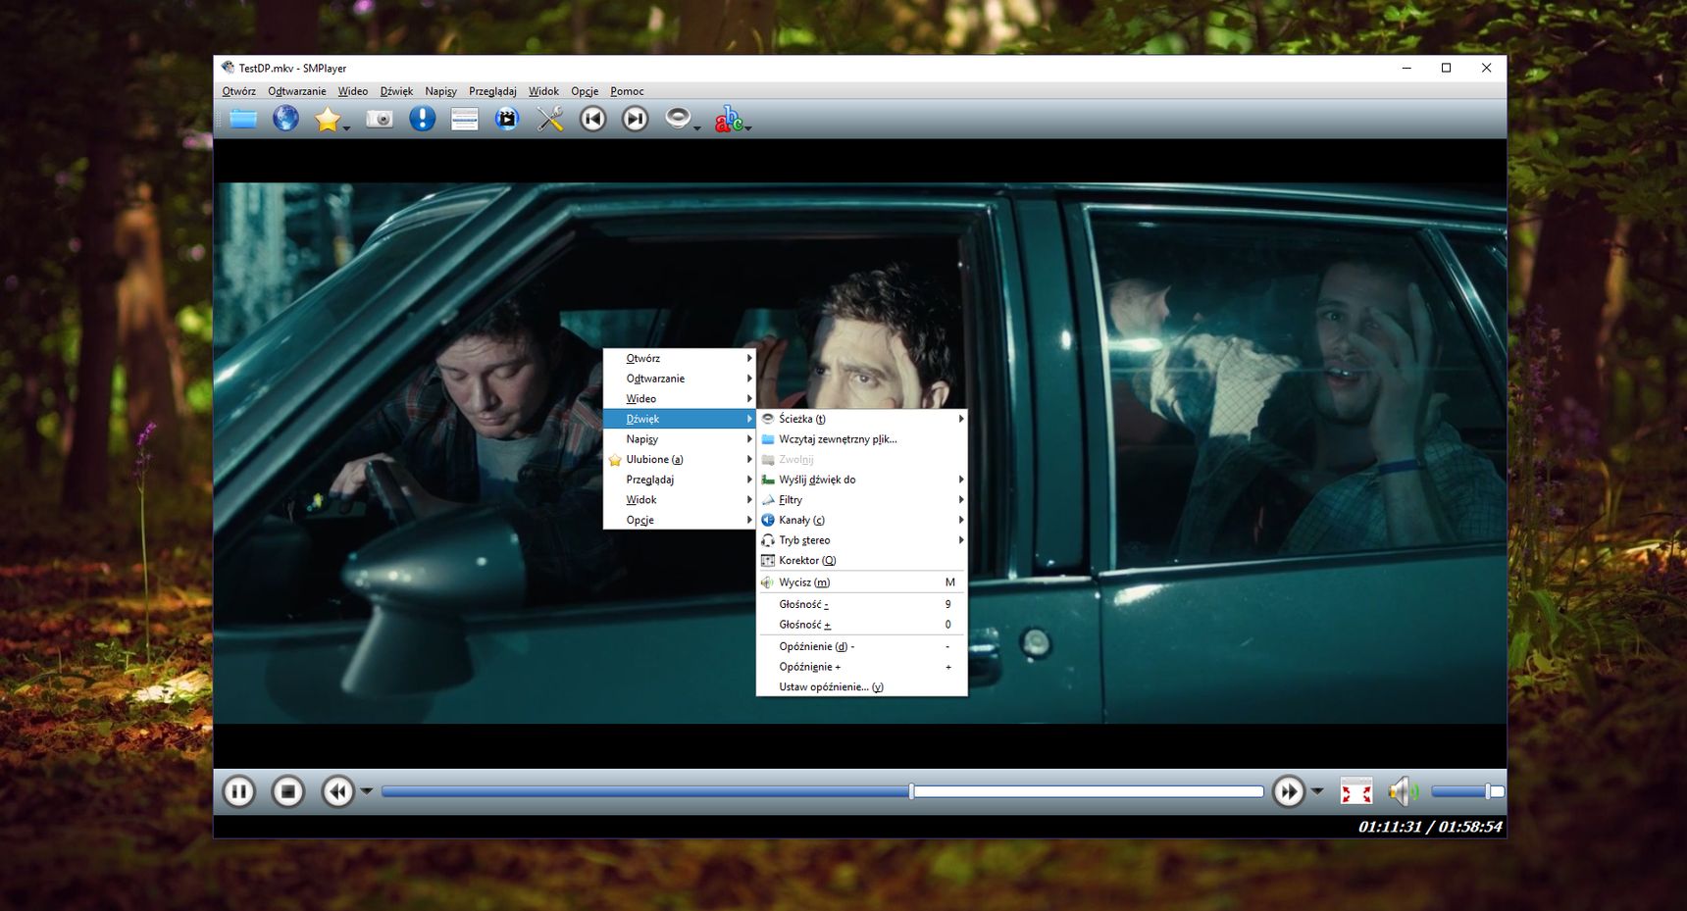Screen dimensions: 1687x911
Task: Open URL with the globe toolbar icon
Action: click(285, 120)
